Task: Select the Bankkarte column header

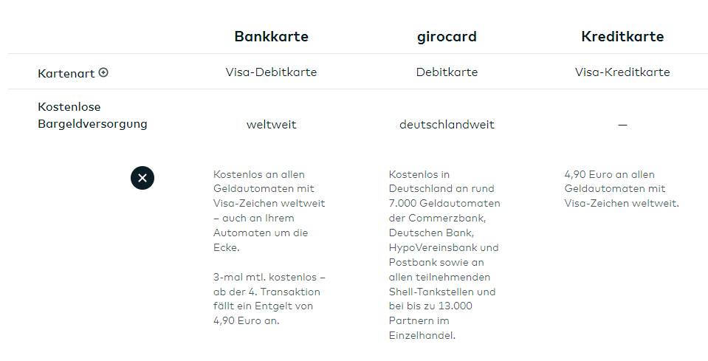Action: point(271,36)
